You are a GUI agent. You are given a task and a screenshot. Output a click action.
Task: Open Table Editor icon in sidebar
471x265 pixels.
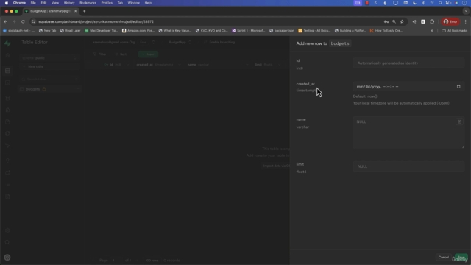pyautogui.click(x=7, y=71)
